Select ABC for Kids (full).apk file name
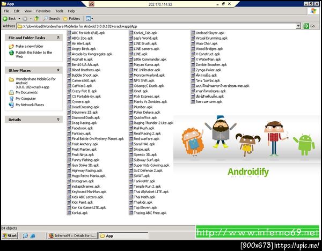 [89, 33]
